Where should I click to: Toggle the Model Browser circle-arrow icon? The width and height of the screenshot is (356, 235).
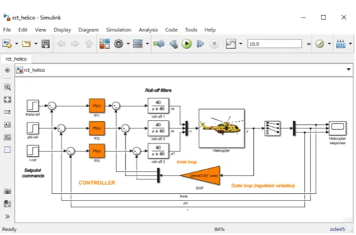click(8, 70)
